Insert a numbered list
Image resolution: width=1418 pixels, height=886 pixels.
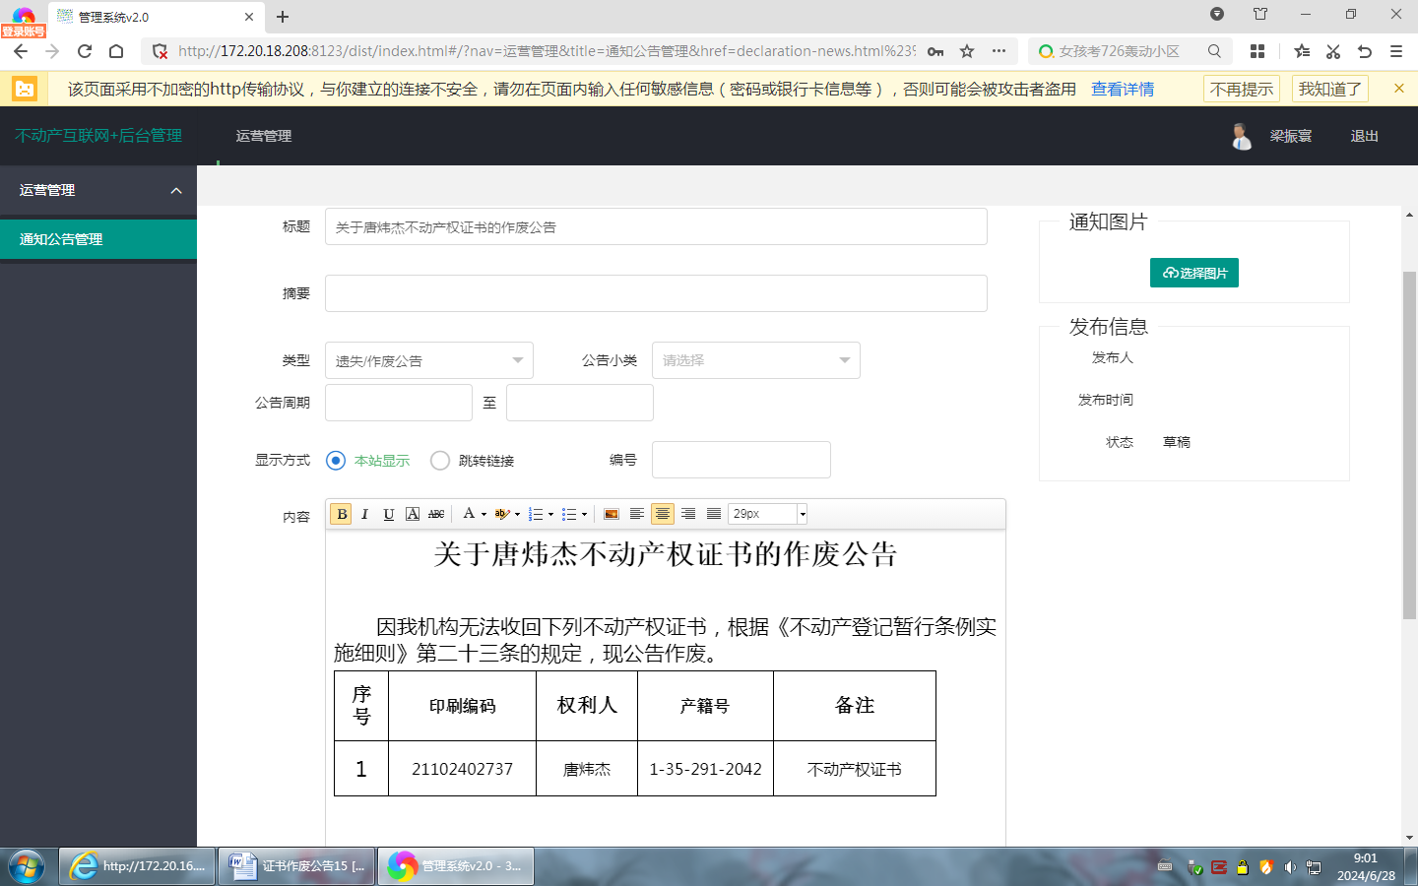point(536,514)
